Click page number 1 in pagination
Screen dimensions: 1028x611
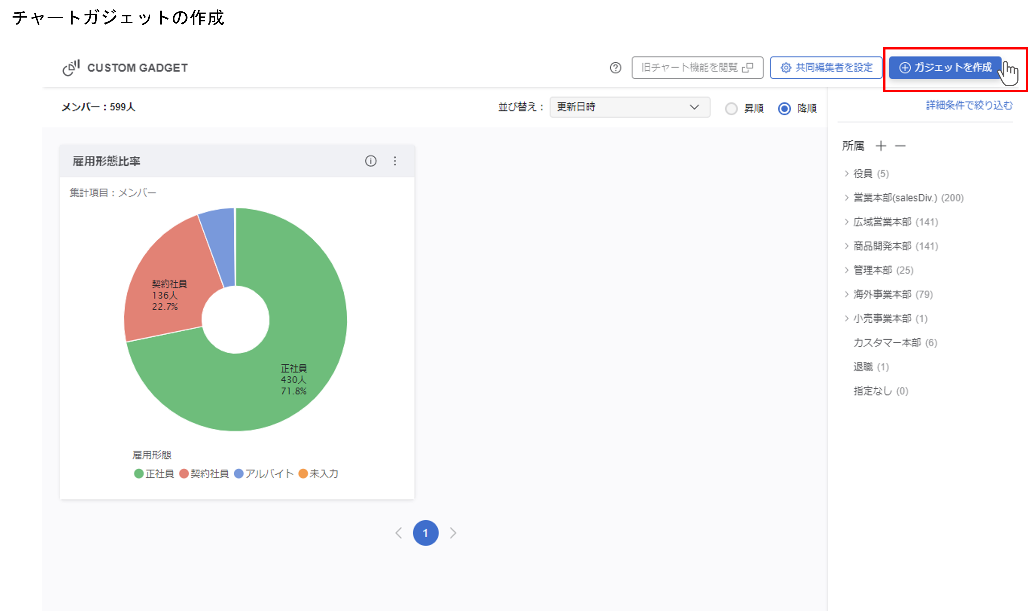pyautogui.click(x=426, y=533)
